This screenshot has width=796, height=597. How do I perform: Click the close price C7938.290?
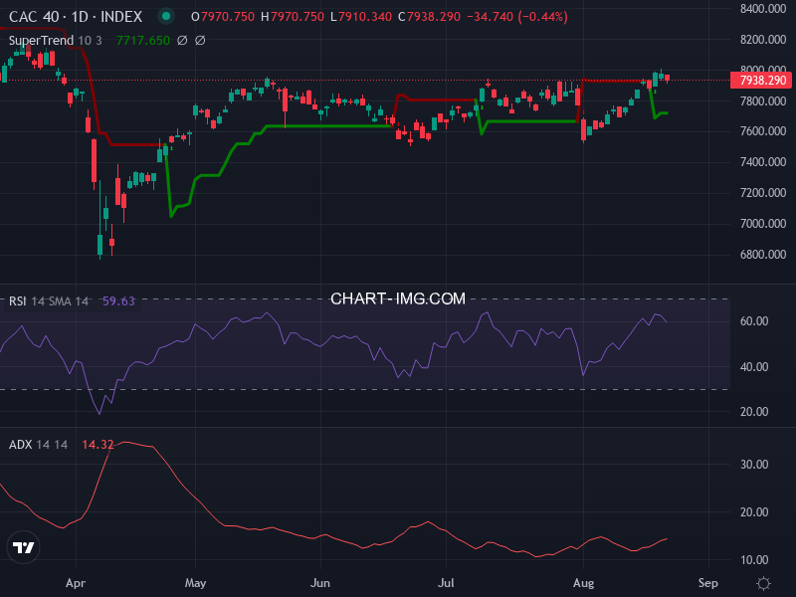429,17
